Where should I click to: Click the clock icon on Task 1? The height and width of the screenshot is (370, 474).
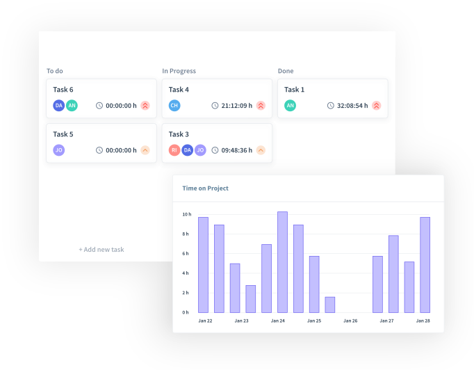pyautogui.click(x=330, y=106)
